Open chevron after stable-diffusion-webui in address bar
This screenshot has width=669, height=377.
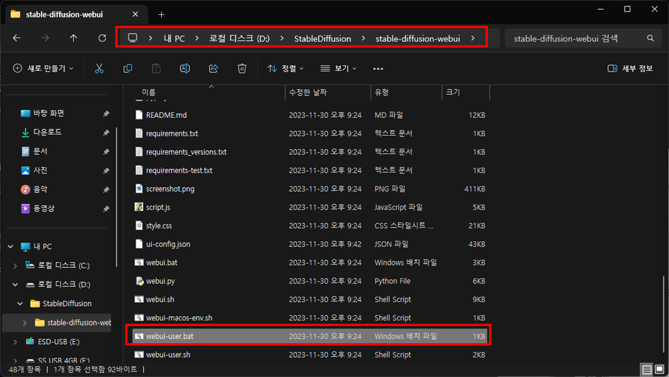473,38
